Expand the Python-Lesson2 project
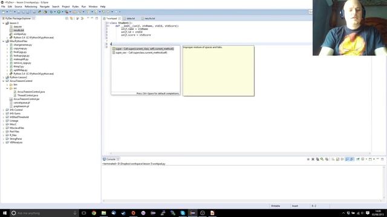387x217 pixels. click(4, 78)
